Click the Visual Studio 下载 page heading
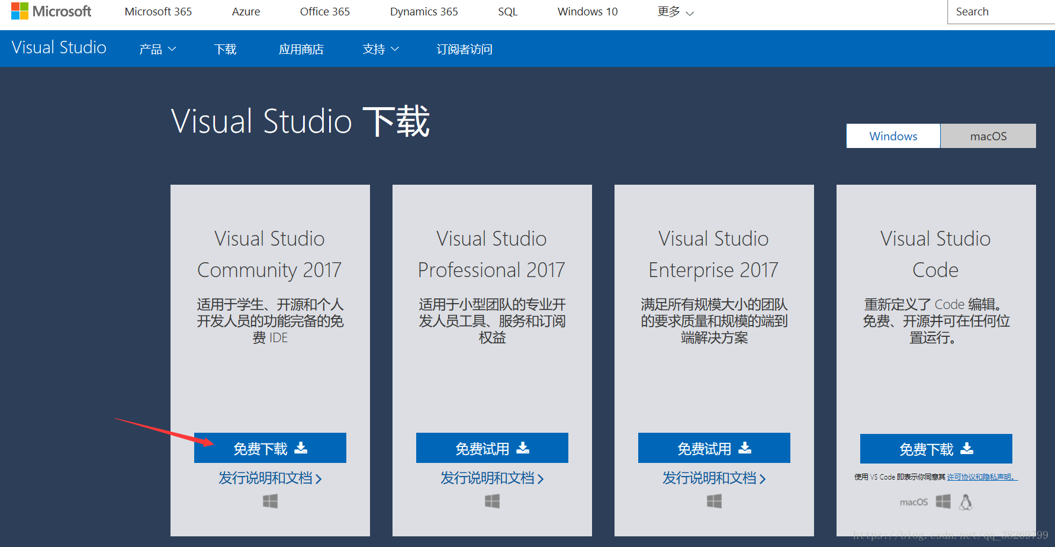This screenshot has height=547, width=1055. 300,121
